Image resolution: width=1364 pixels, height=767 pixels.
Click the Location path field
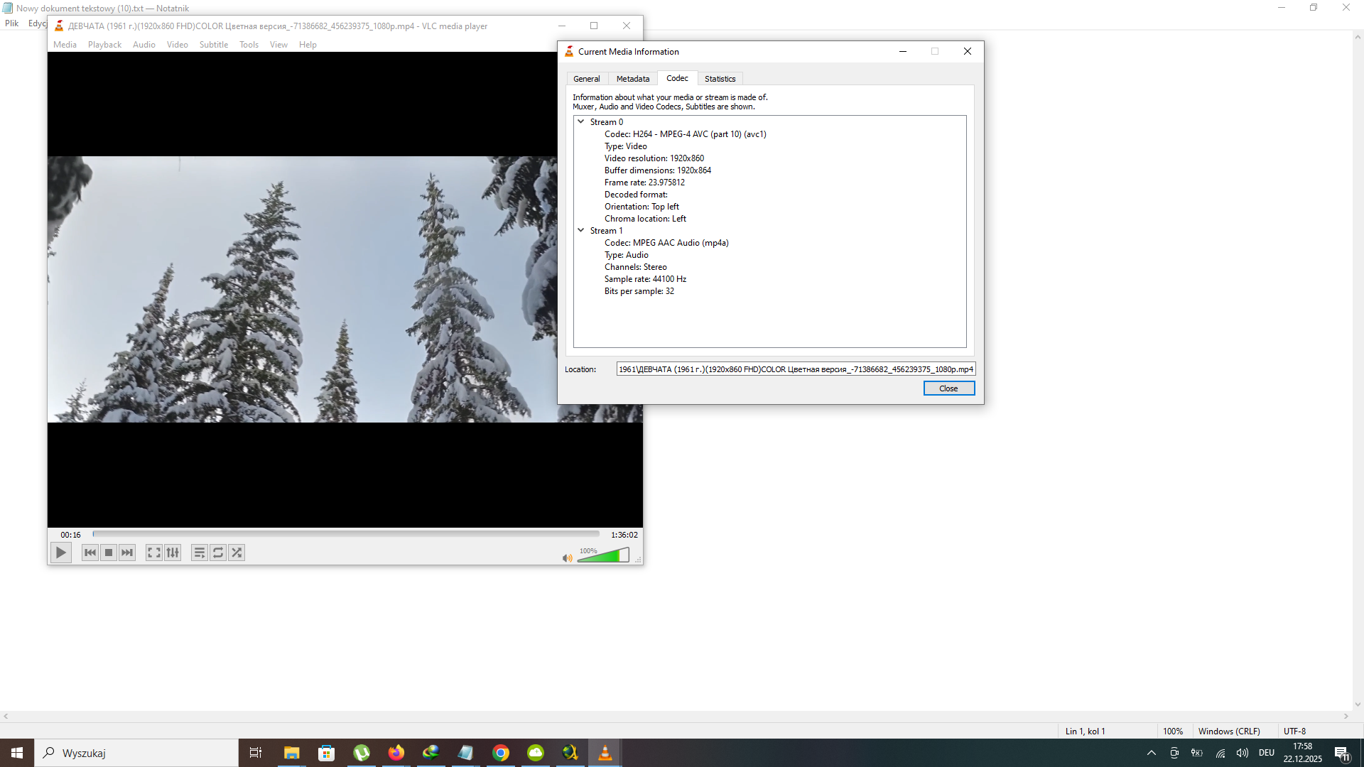point(795,369)
